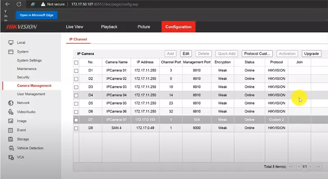
Task: Select the IPCamera 07 row cell
Action: (x=116, y=120)
